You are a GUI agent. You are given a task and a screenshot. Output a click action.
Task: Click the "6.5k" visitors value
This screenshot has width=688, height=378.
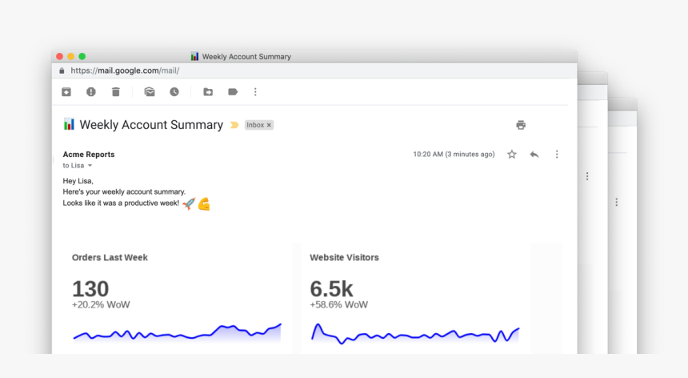331,289
